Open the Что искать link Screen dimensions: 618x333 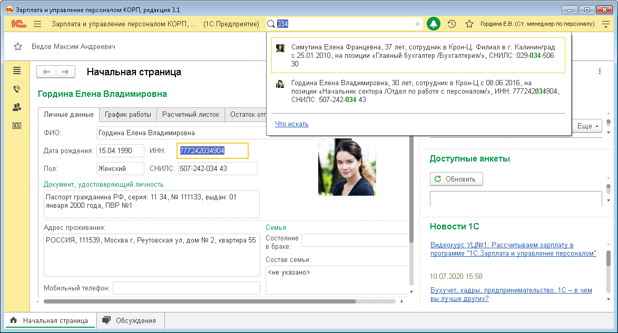click(x=292, y=124)
